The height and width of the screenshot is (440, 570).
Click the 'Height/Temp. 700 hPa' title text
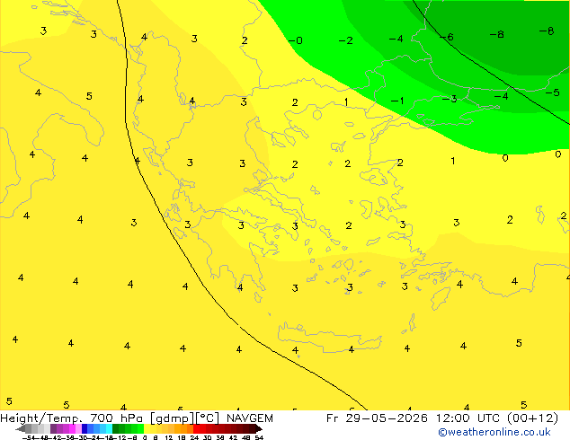click(x=72, y=418)
